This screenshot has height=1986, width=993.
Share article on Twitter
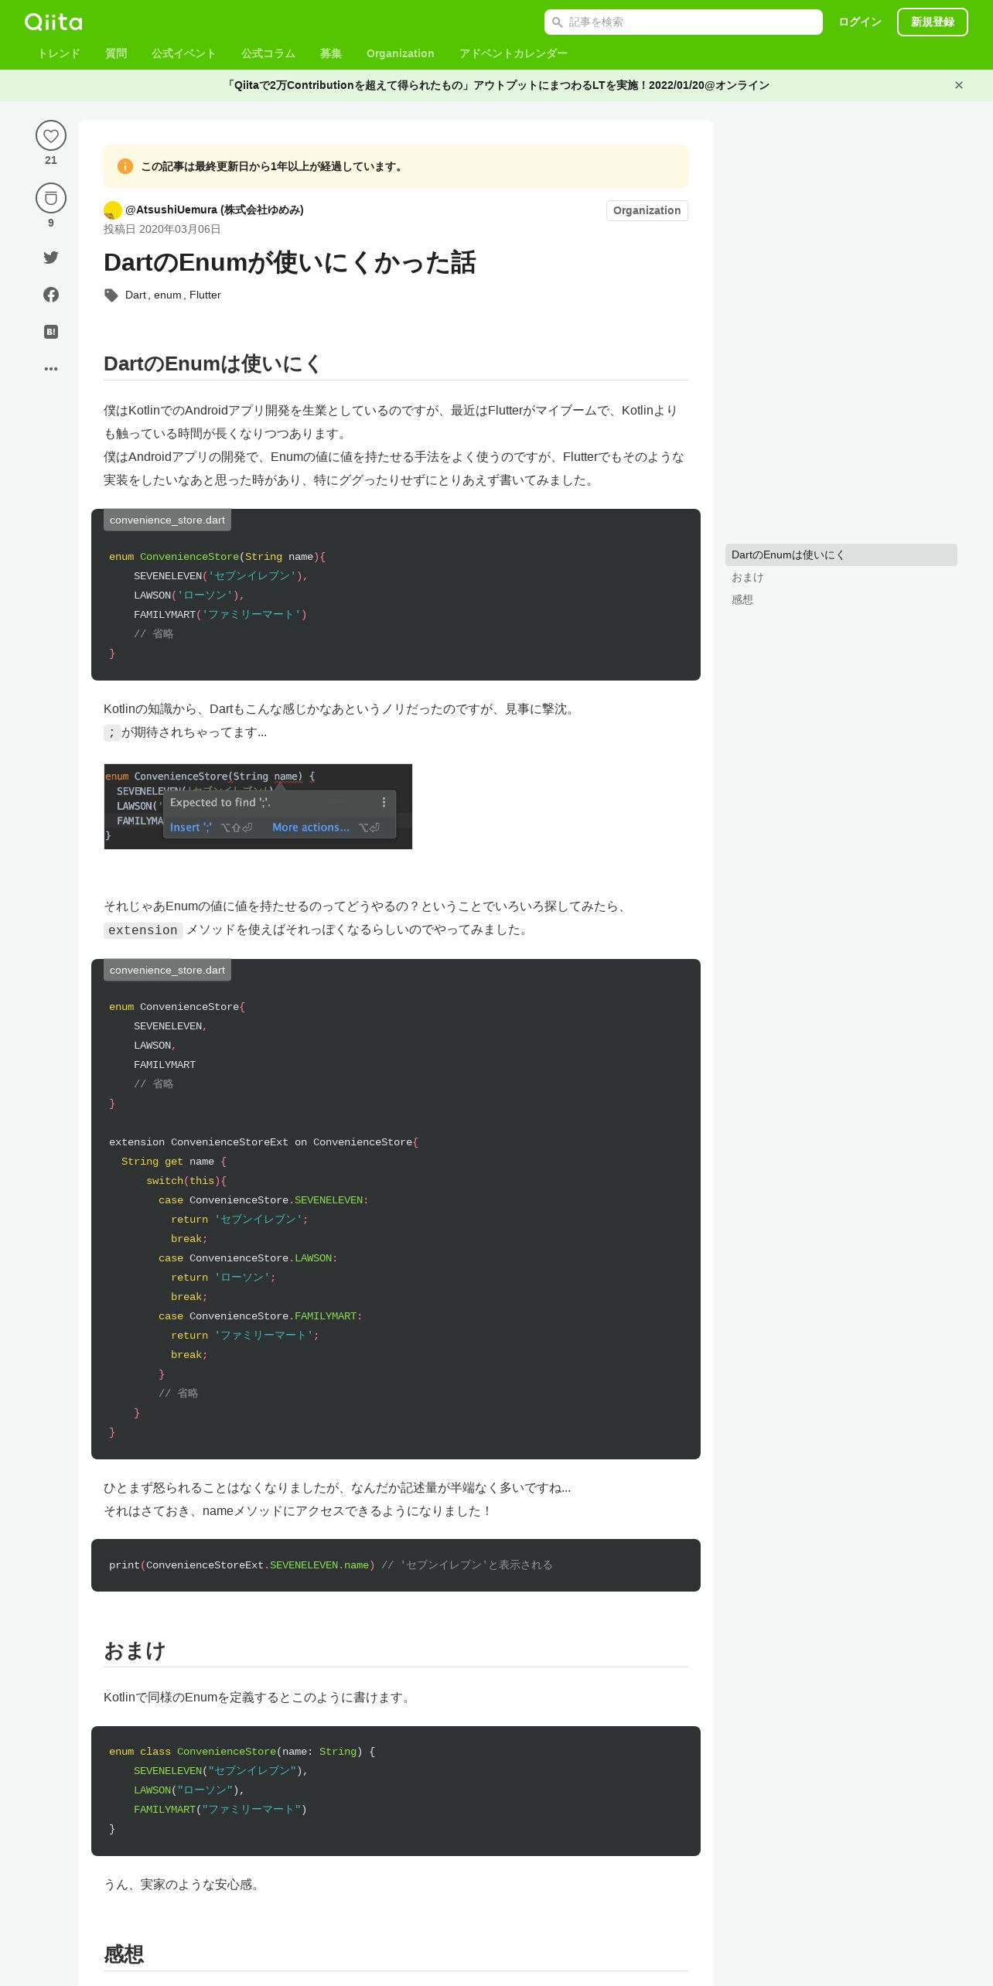coord(51,258)
